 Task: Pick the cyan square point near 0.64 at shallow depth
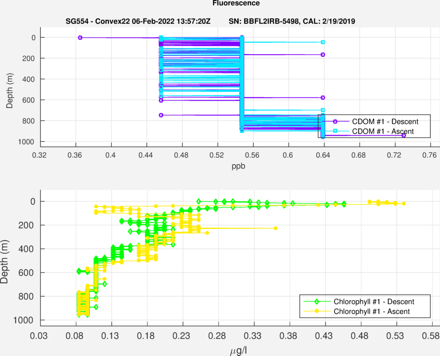(323, 42)
